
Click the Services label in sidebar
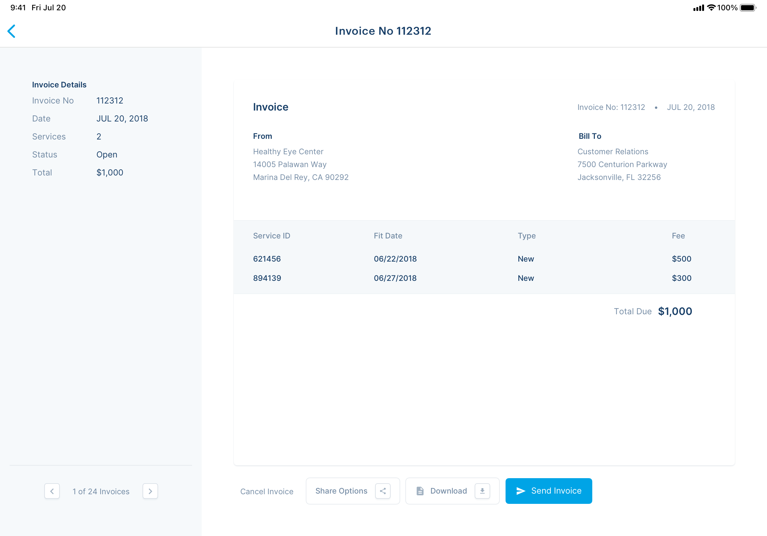[49, 137]
